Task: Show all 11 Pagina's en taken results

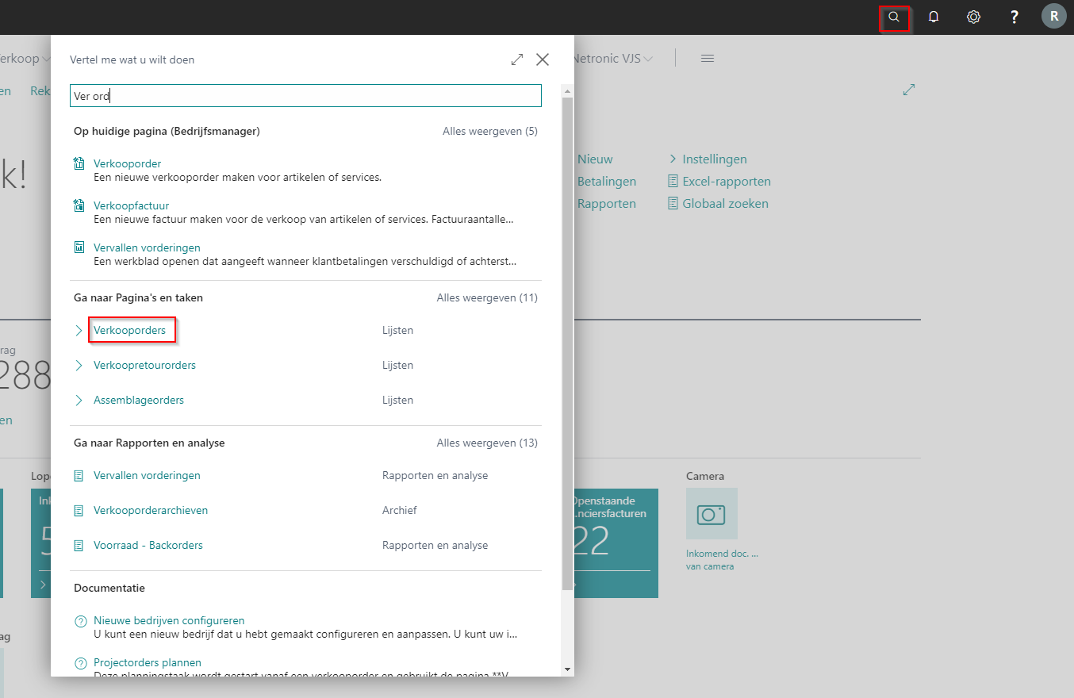Action: point(487,298)
